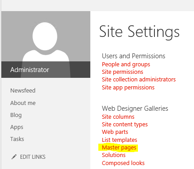Open Site columns gallery
The height and width of the screenshot is (169, 194).
pos(118,117)
